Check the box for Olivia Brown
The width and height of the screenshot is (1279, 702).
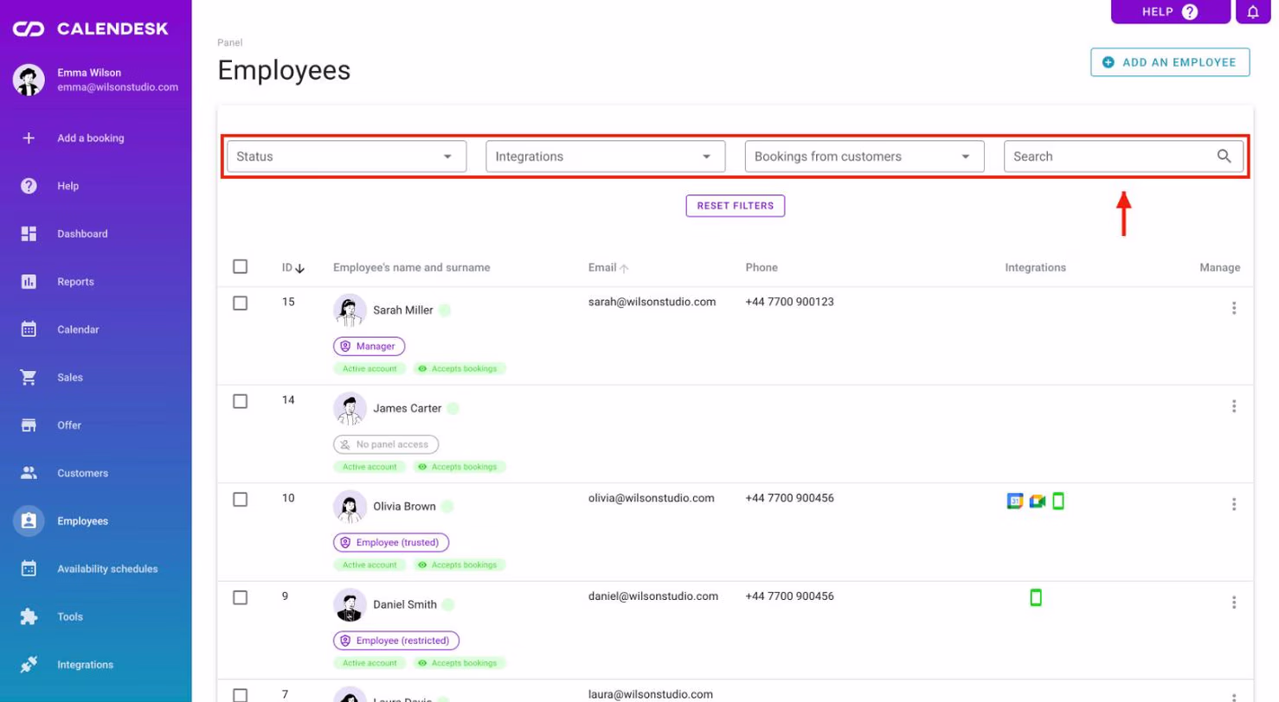[241, 499]
